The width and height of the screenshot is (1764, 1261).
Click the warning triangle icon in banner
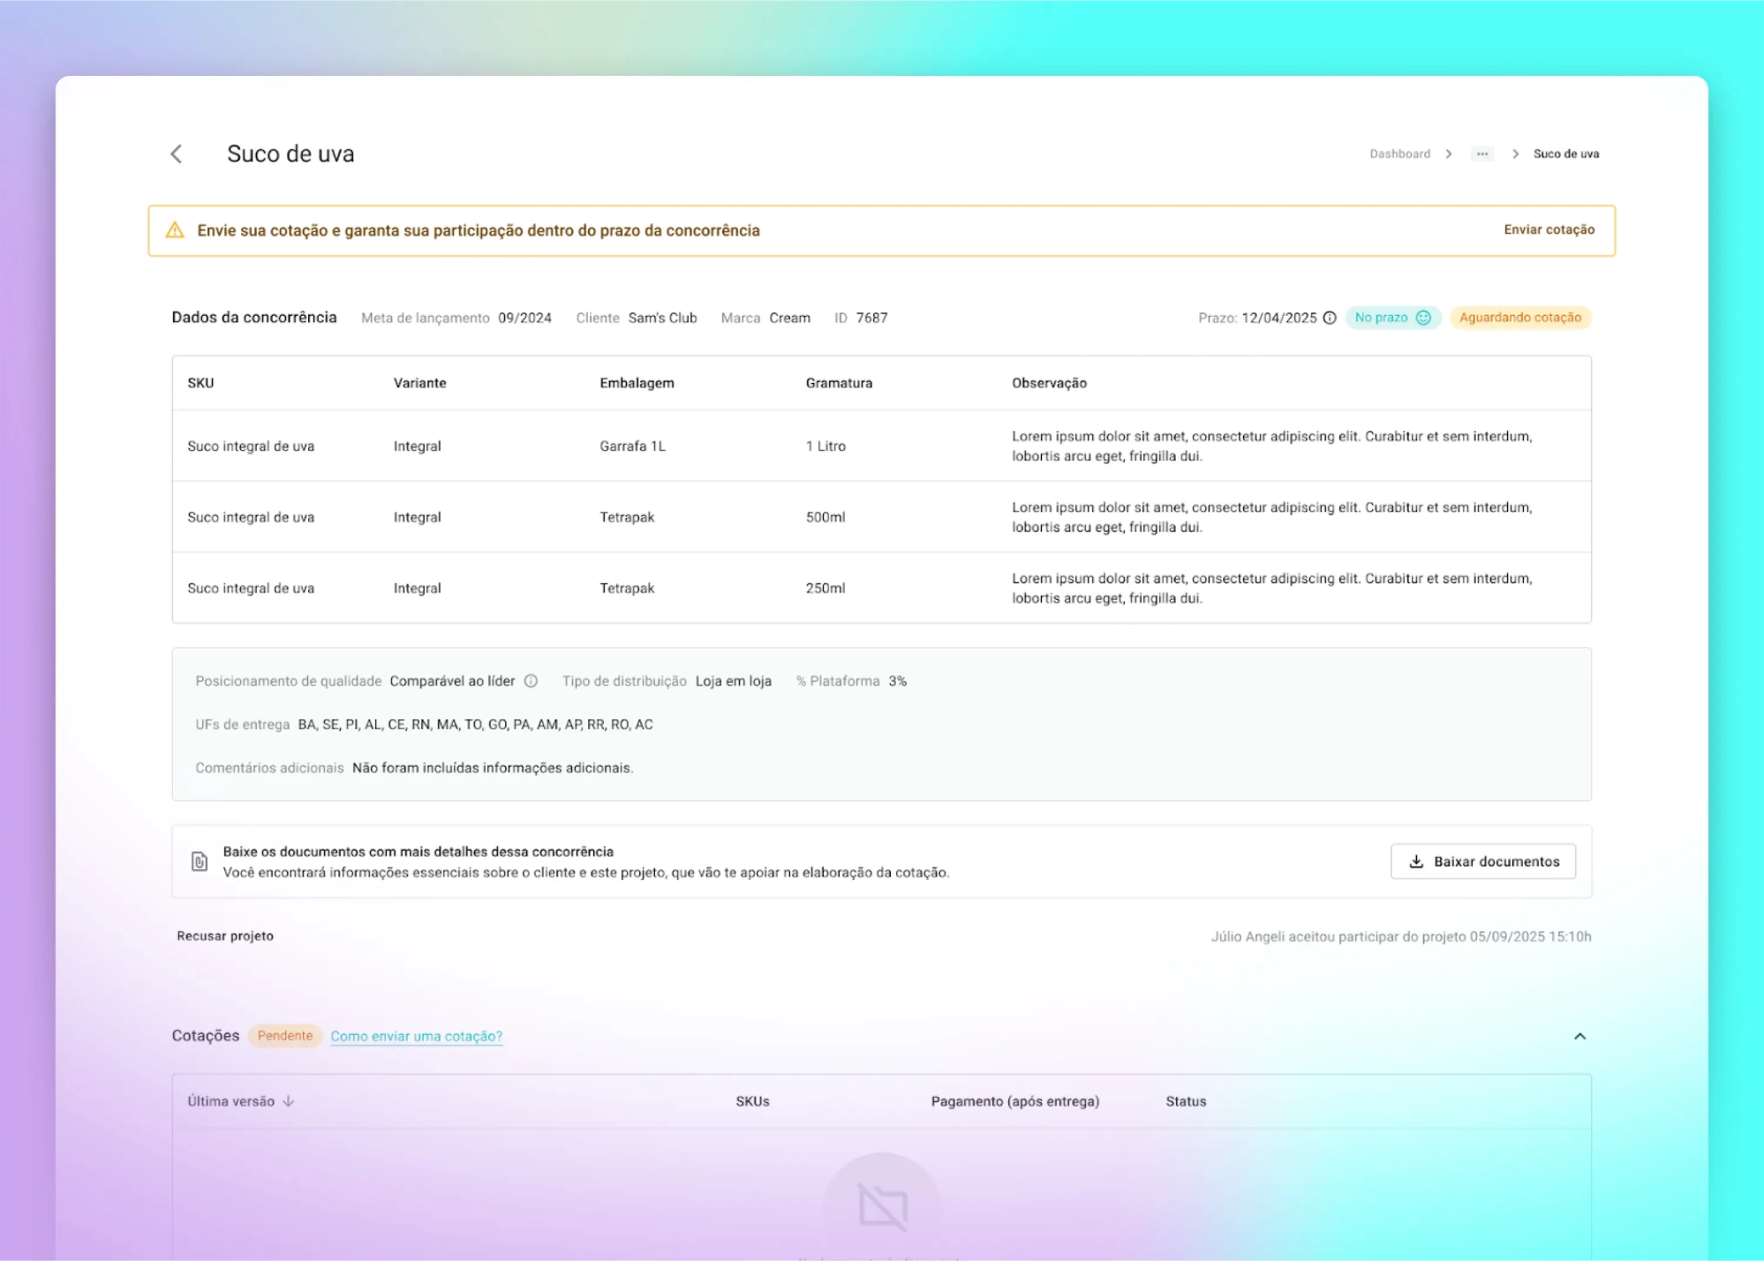(175, 230)
